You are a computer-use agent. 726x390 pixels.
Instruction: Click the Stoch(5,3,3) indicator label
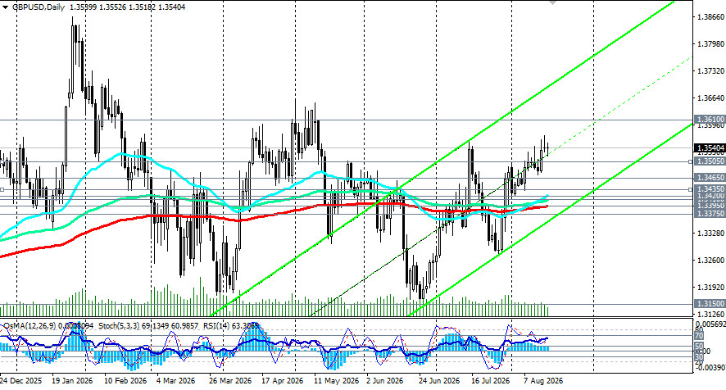pos(118,325)
